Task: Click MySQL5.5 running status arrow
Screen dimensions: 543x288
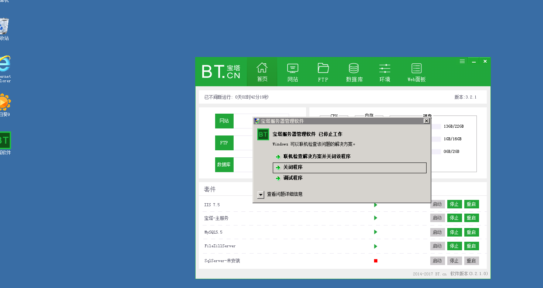Action: (x=376, y=232)
